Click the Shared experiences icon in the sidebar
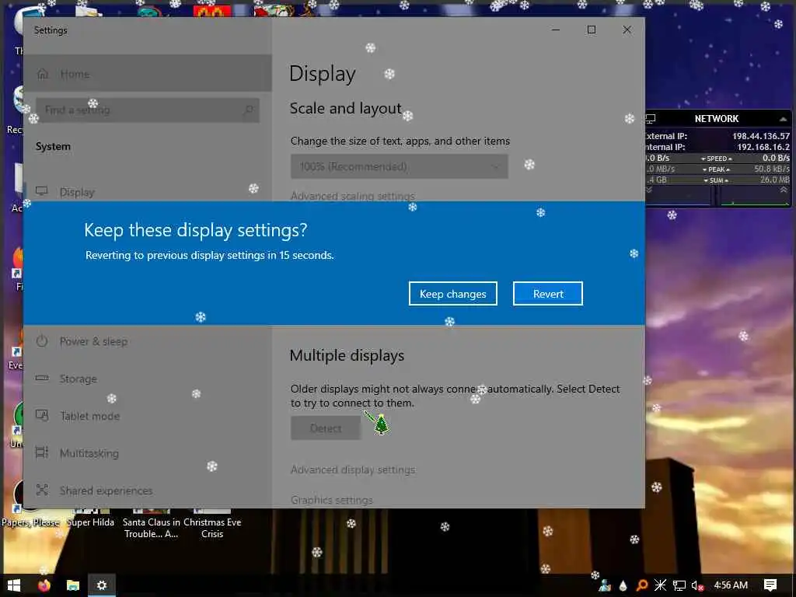Viewport: 796px width, 597px height. 42,490
